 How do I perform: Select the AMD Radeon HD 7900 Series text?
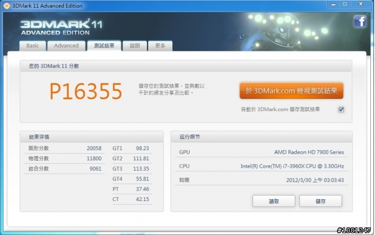point(309,152)
